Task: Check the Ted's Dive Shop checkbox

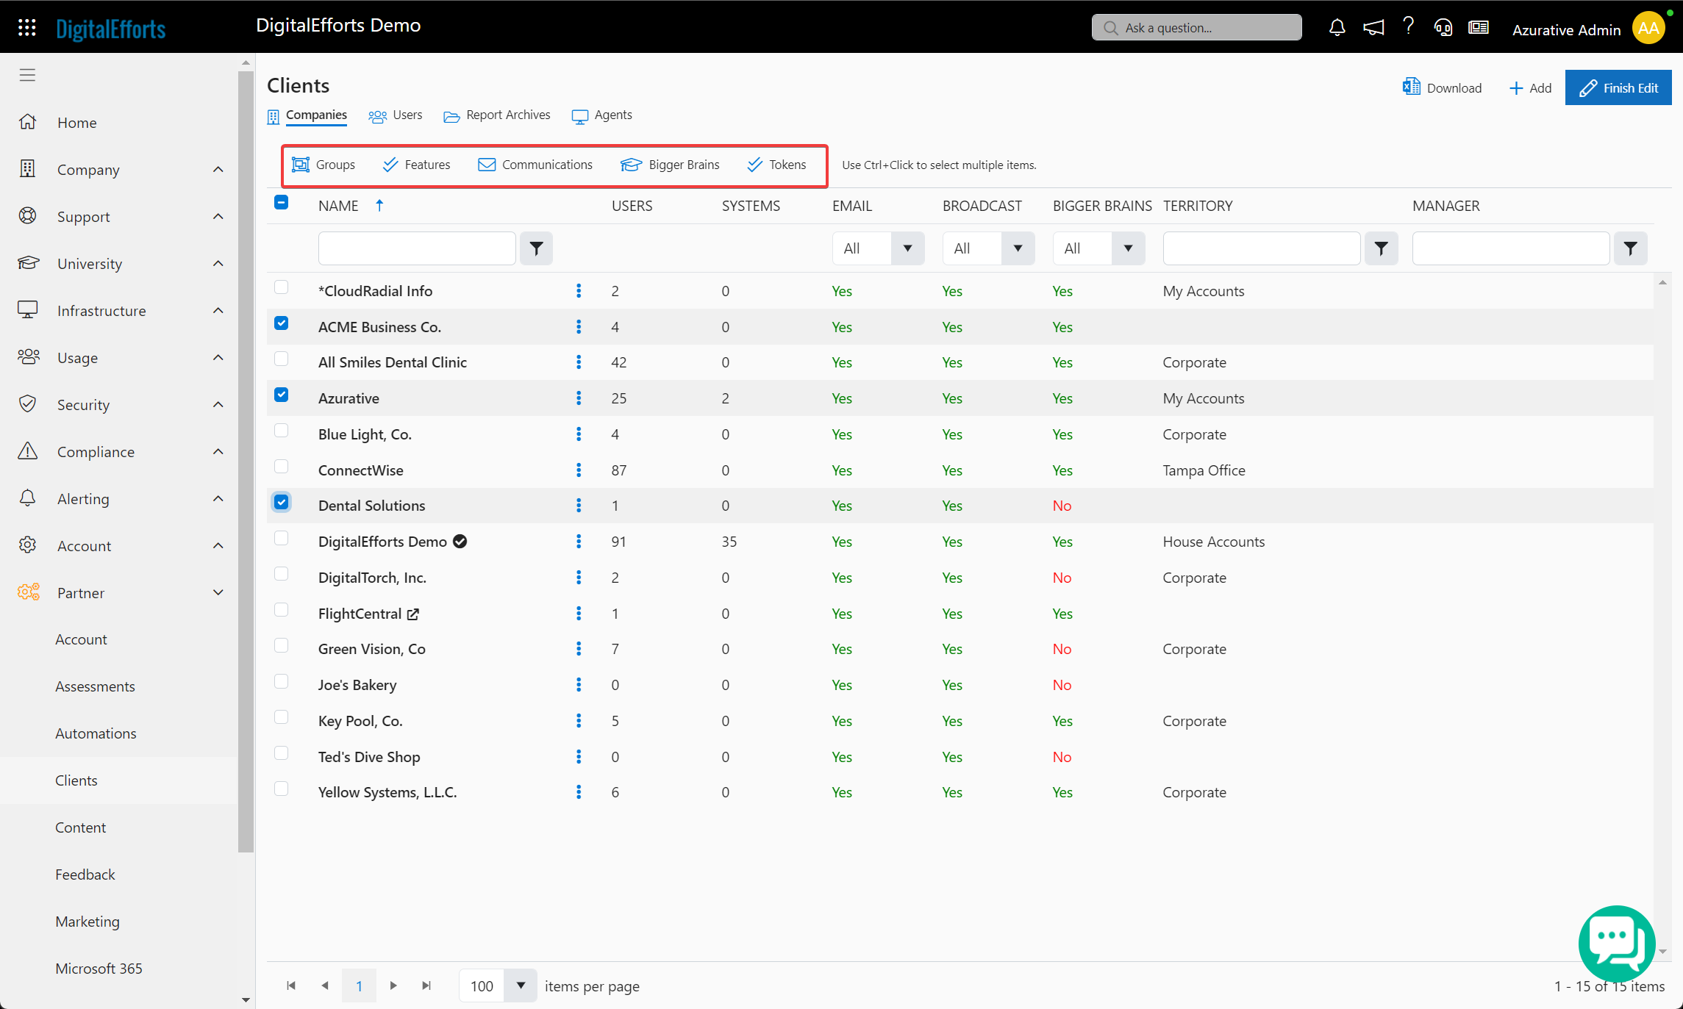Action: pyautogui.click(x=281, y=753)
